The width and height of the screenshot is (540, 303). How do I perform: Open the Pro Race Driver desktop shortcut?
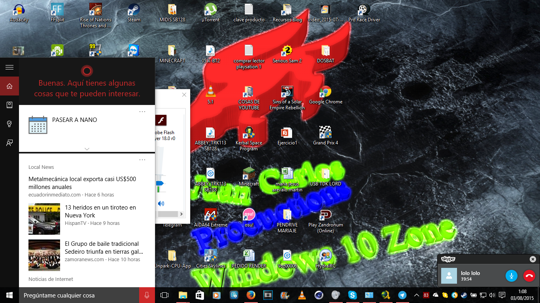pyautogui.click(x=364, y=13)
